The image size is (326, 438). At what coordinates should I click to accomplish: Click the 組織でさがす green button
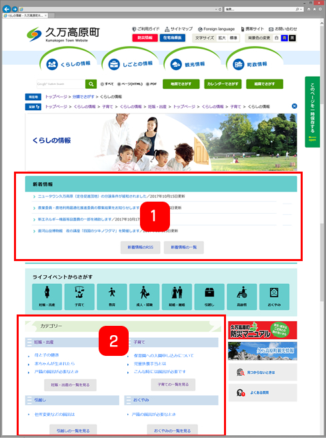tap(265, 84)
